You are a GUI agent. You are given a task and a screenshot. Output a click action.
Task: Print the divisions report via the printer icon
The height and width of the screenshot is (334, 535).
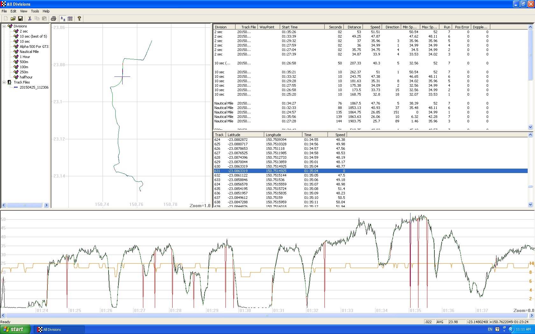(x=53, y=18)
